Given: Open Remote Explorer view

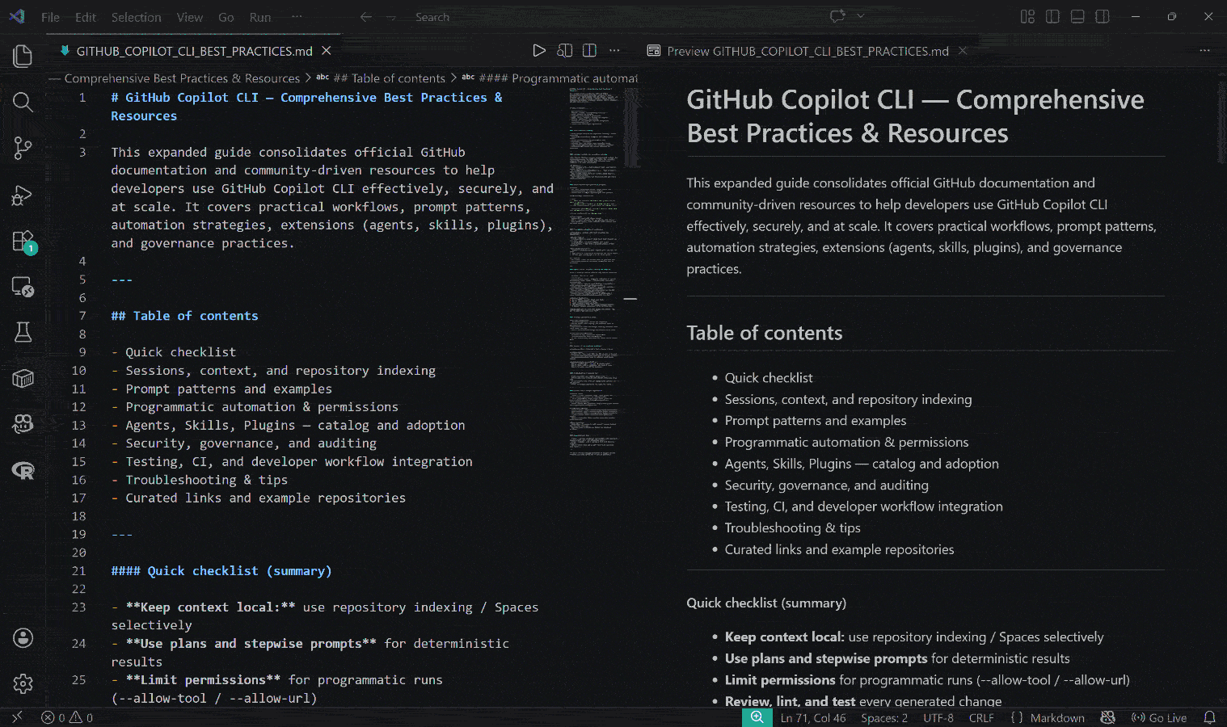Looking at the screenshot, I should tap(23, 287).
